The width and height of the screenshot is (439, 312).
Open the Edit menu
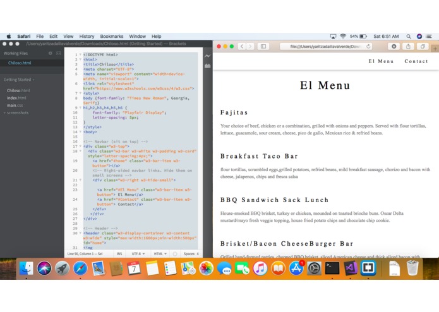point(53,37)
